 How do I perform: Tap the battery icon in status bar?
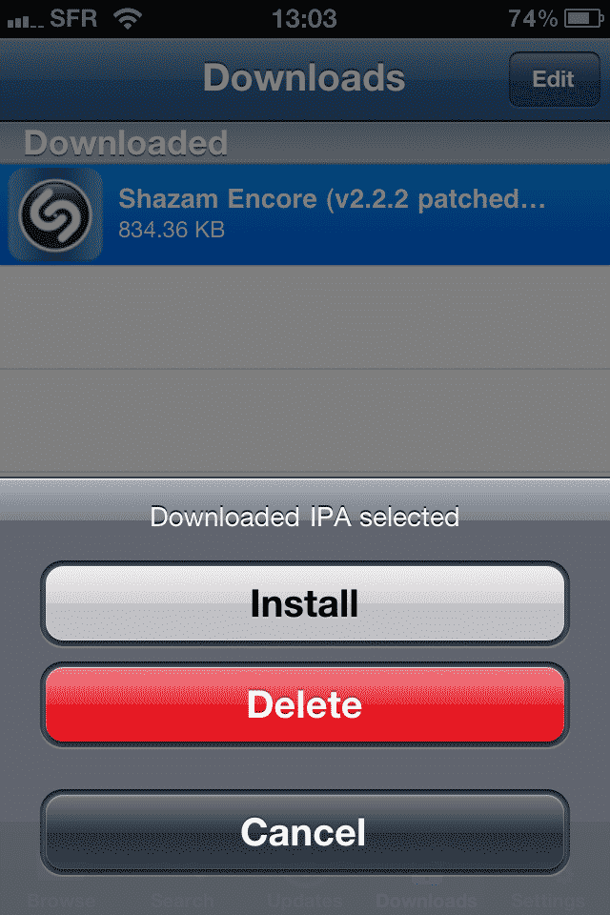tap(583, 19)
